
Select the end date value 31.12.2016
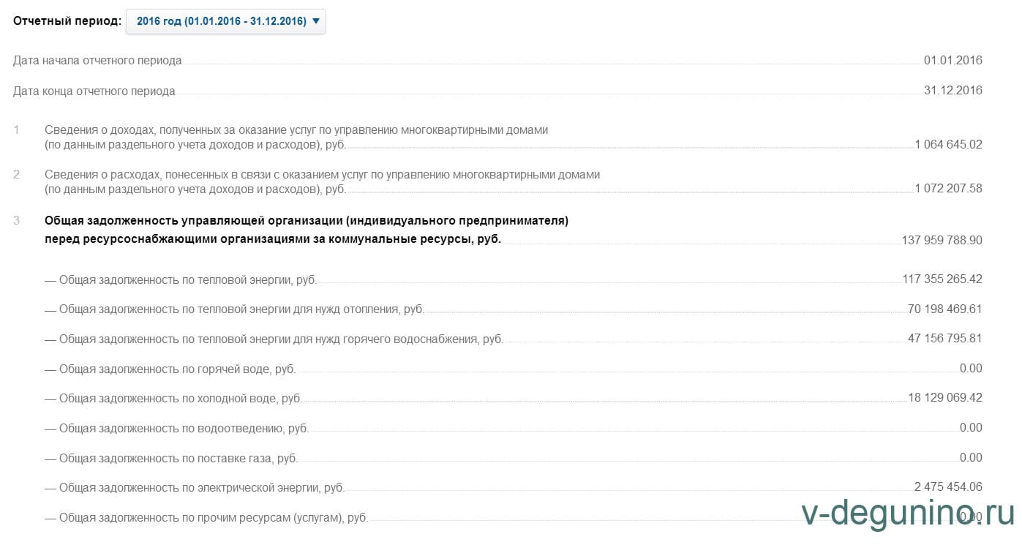(953, 91)
